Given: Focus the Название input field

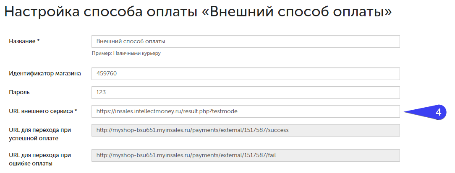Looking at the screenshot, I should click(x=246, y=41).
